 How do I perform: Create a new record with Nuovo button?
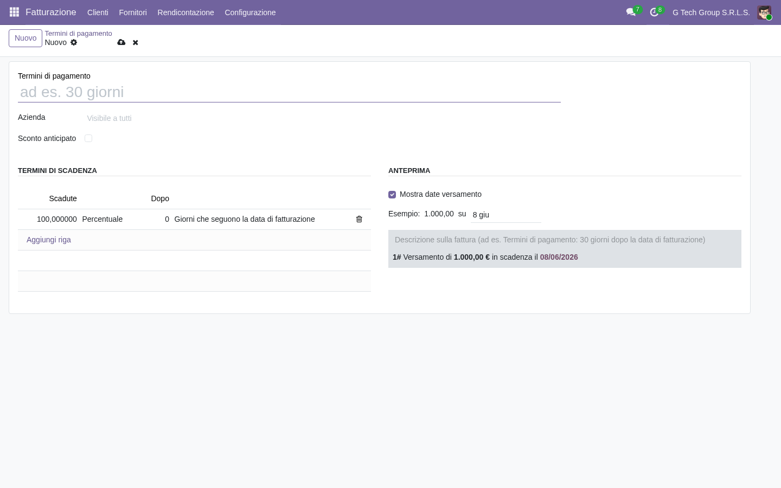[25, 38]
